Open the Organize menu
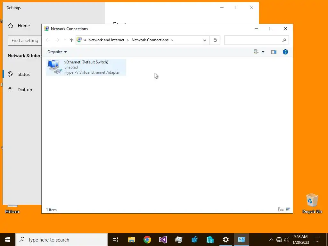The height and width of the screenshot is (246, 328). coord(57,52)
